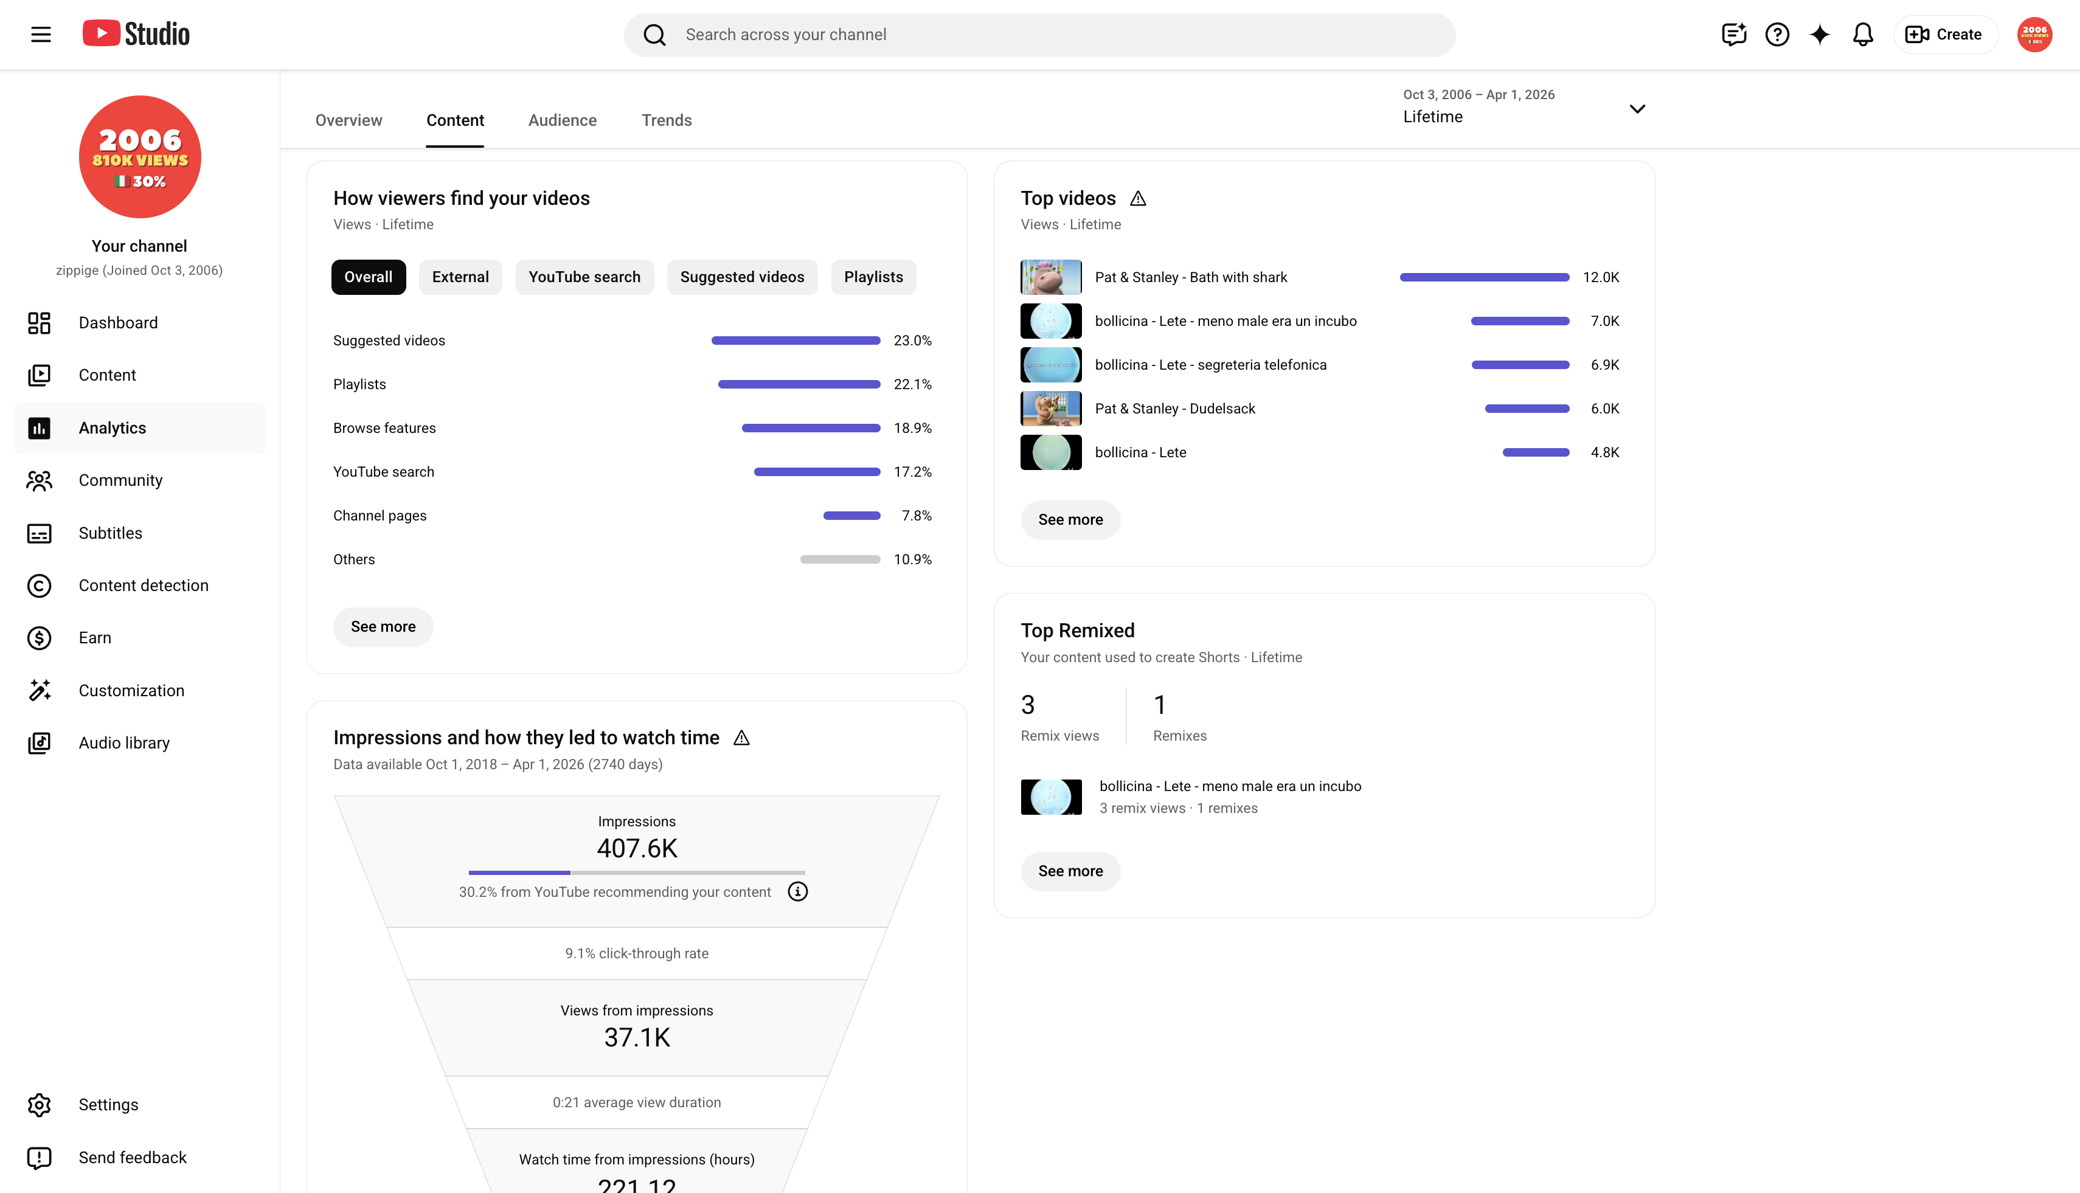This screenshot has width=2080, height=1193.
Task: Open the account avatar menu
Action: coord(2034,35)
